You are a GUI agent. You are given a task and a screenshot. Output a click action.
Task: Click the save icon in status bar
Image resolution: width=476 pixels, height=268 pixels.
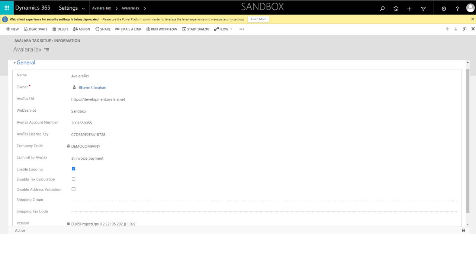click(x=463, y=230)
